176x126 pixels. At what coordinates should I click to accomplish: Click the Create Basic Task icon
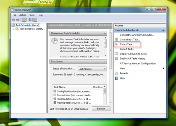tap(117, 39)
